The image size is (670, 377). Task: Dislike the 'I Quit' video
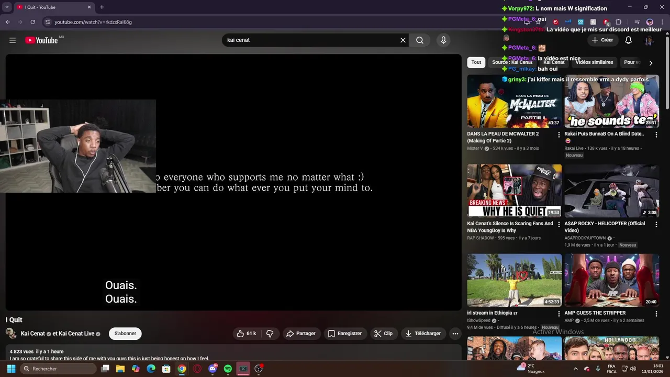coord(270,334)
